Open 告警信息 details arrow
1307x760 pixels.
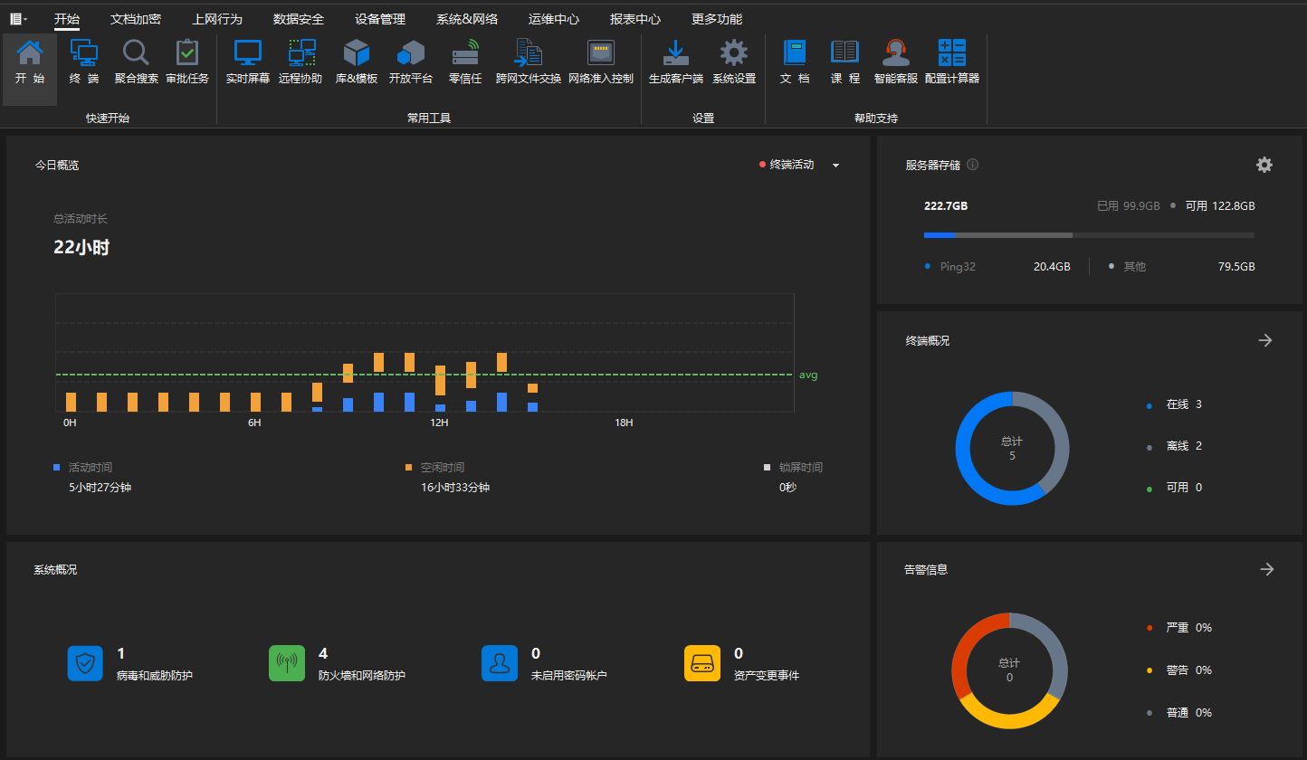[x=1267, y=569]
